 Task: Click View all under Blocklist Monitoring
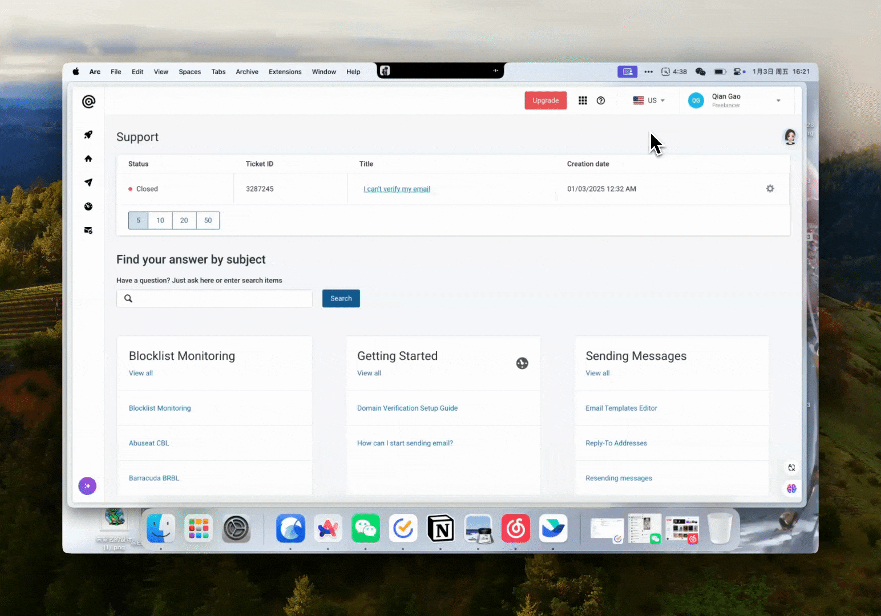pos(141,373)
